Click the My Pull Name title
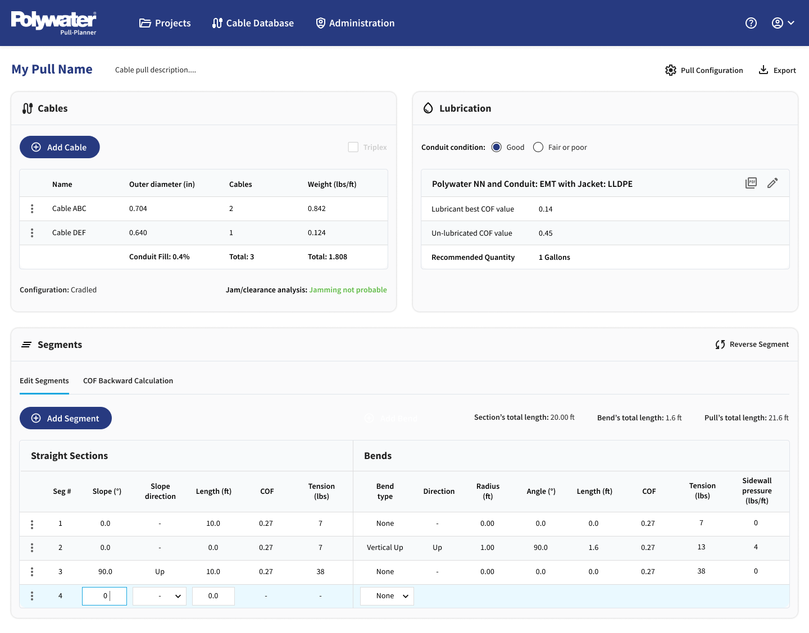 [x=52, y=69]
